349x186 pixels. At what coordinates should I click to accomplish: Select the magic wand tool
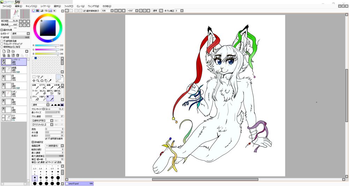[x=42, y=77]
